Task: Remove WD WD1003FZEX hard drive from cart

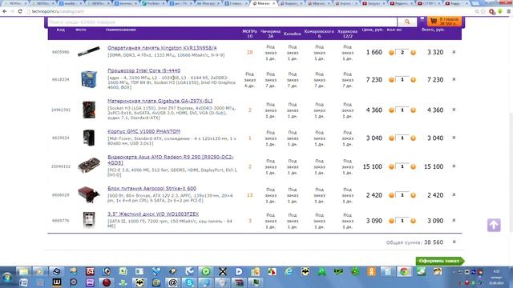Action: (454, 221)
